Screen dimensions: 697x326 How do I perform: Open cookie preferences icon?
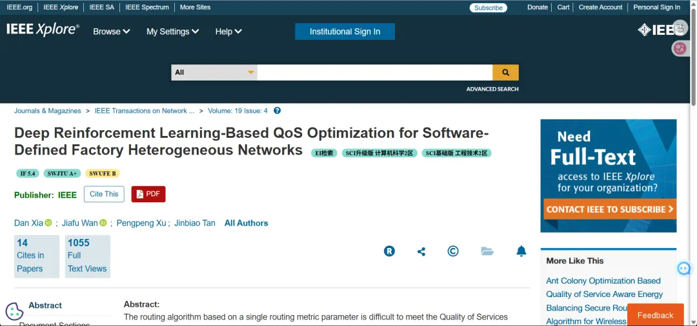[14, 311]
